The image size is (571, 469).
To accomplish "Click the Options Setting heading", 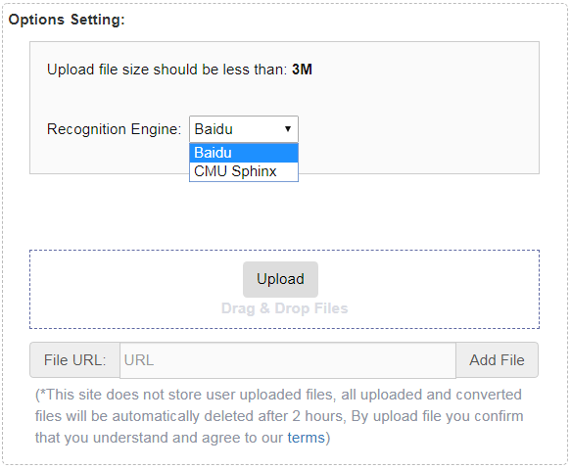I will pos(67,20).
